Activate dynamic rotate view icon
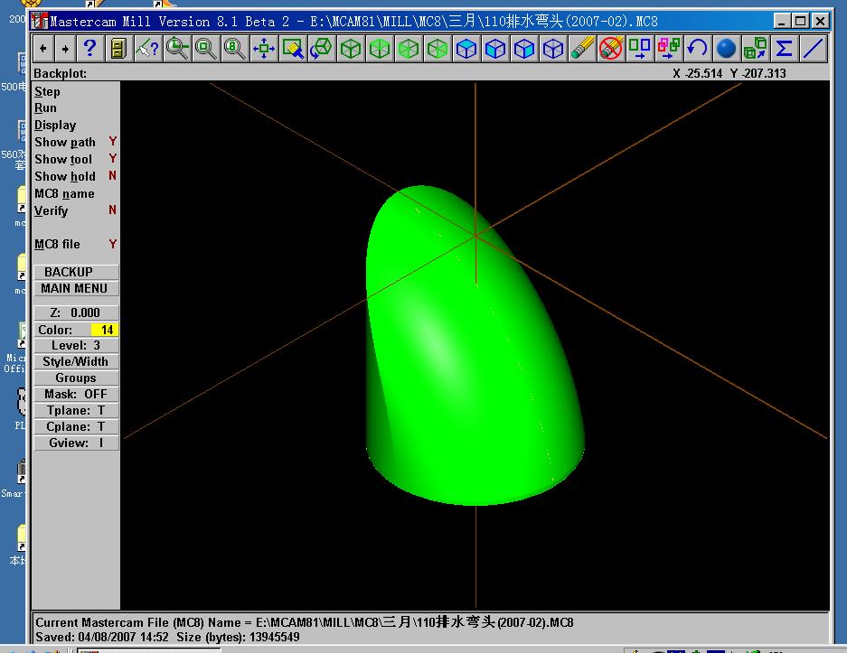 322,49
